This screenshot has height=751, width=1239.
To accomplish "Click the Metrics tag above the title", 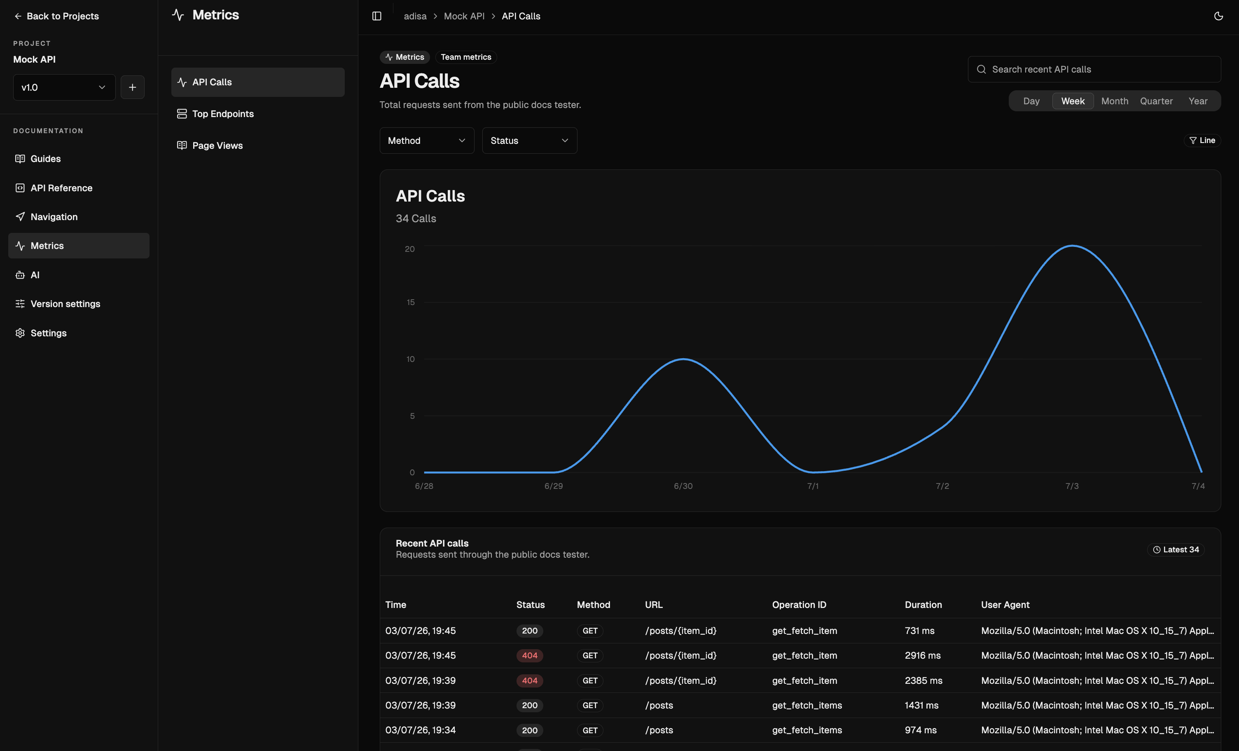I will 405,57.
